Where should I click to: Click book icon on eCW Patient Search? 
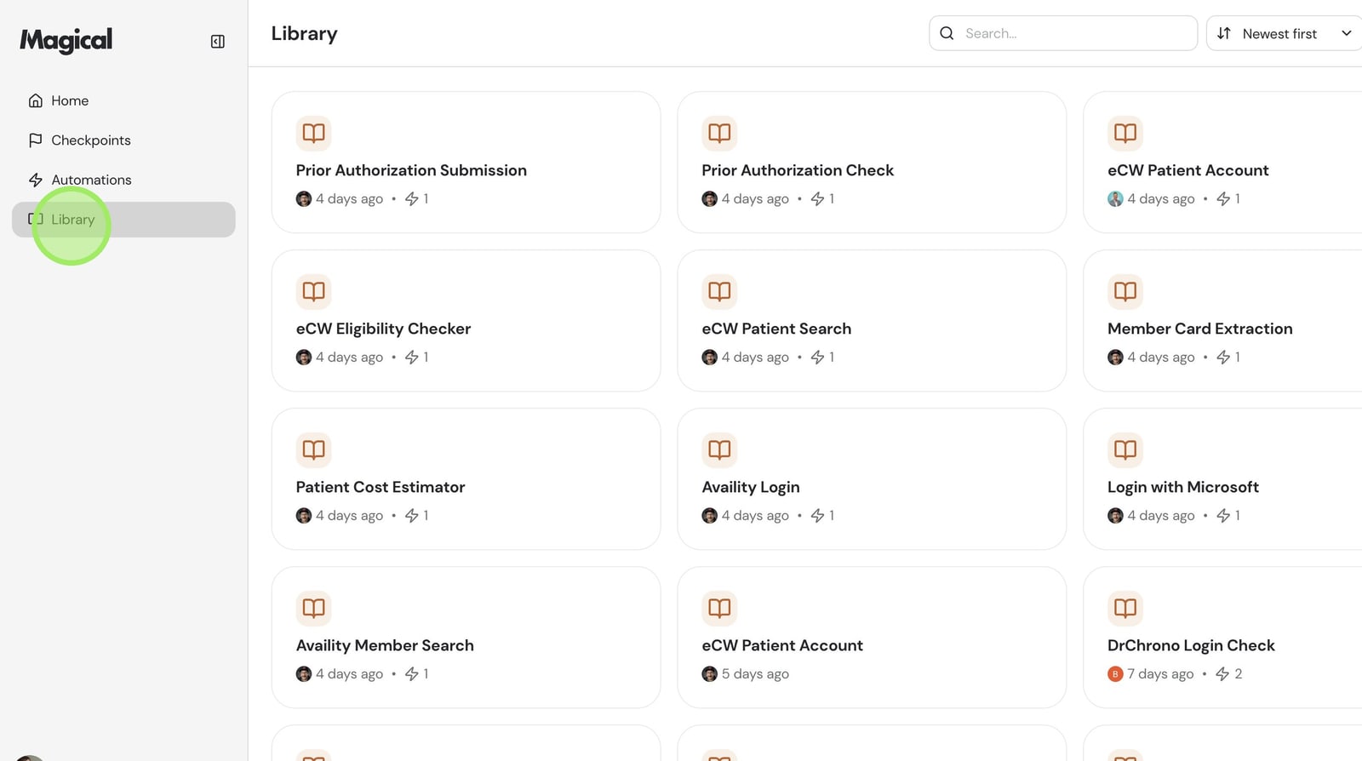[x=719, y=291]
